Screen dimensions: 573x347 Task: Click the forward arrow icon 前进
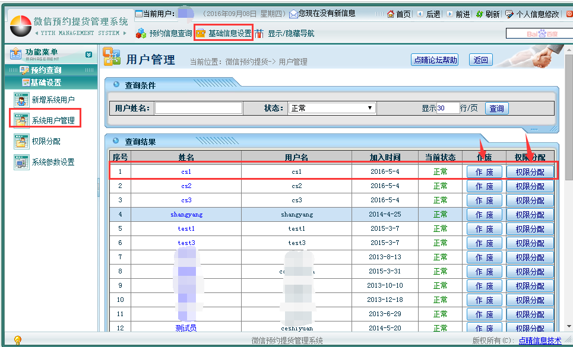(x=449, y=14)
